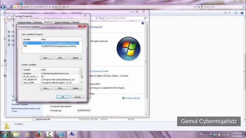
Task: Expand the arrow after Computer in breadcrumb
Action: (x=32, y=7)
